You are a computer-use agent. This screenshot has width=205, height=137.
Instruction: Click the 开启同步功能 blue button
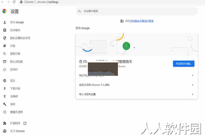click(x=183, y=64)
